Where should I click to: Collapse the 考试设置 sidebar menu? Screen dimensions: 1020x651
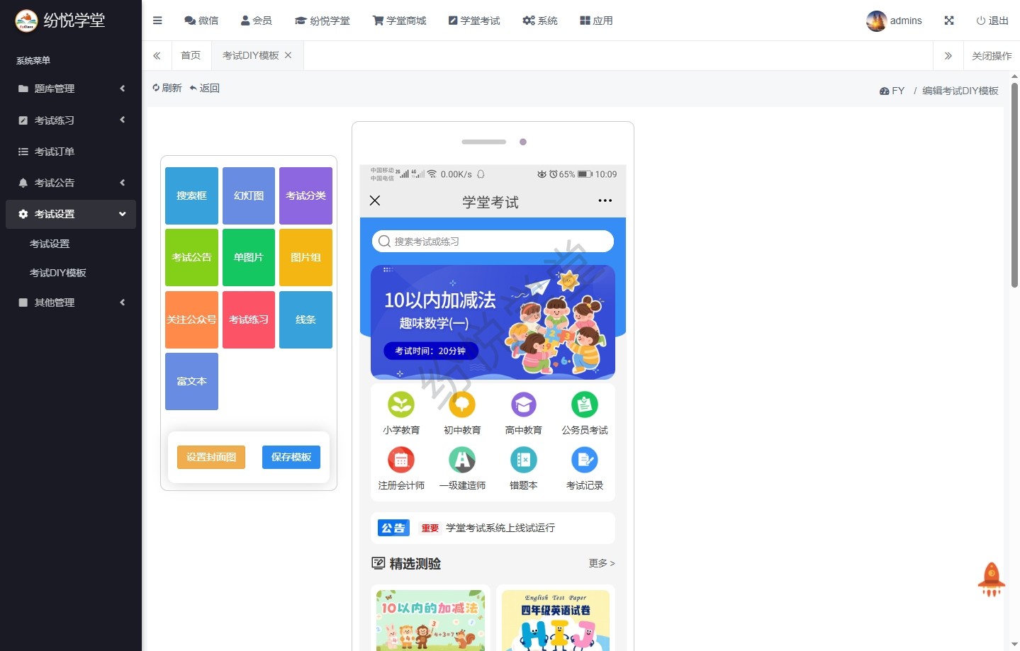(x=71, y=214)
